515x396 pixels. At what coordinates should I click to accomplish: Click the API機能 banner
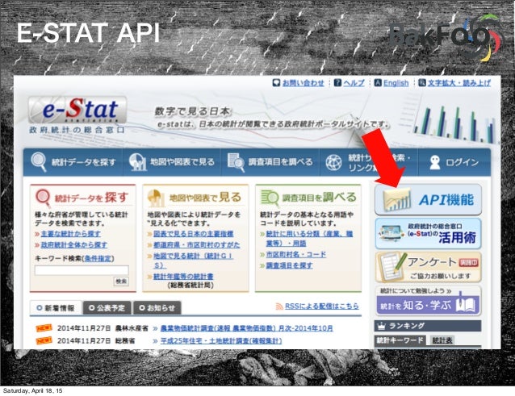[428, 199]
